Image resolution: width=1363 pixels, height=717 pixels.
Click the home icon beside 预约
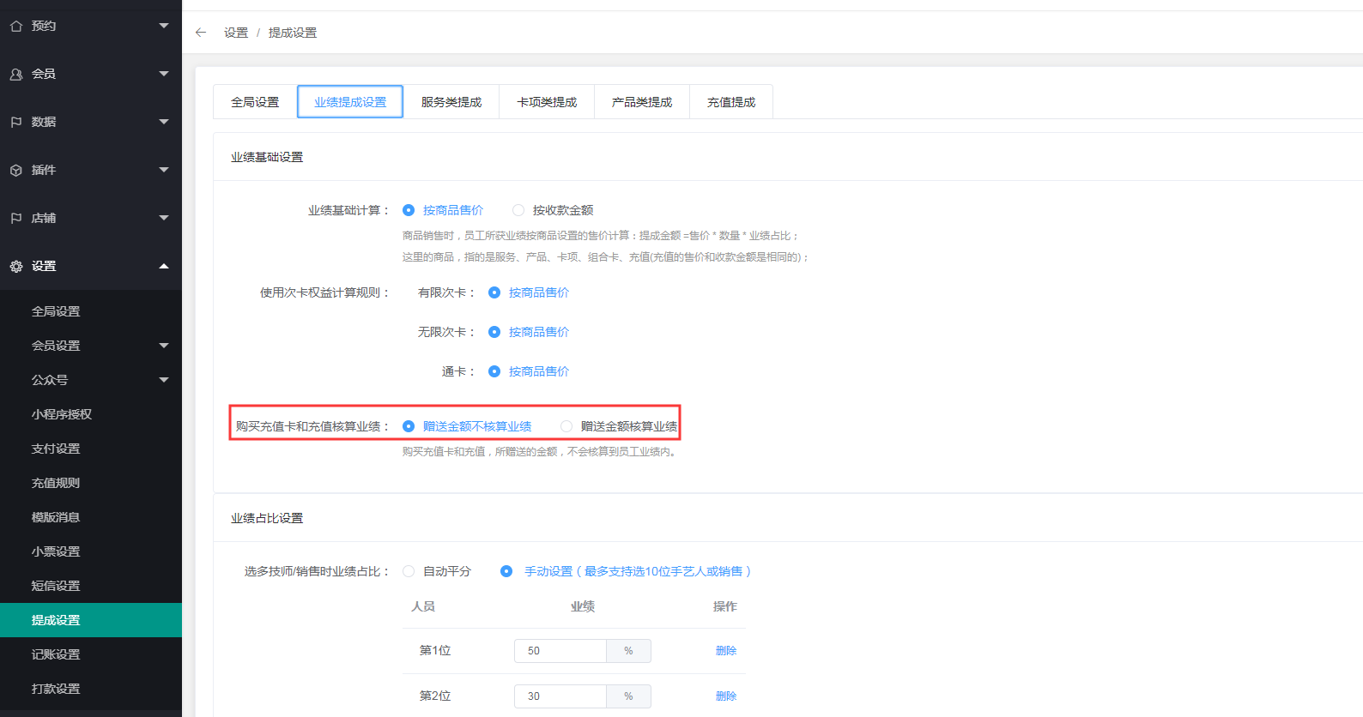(16, 26)
